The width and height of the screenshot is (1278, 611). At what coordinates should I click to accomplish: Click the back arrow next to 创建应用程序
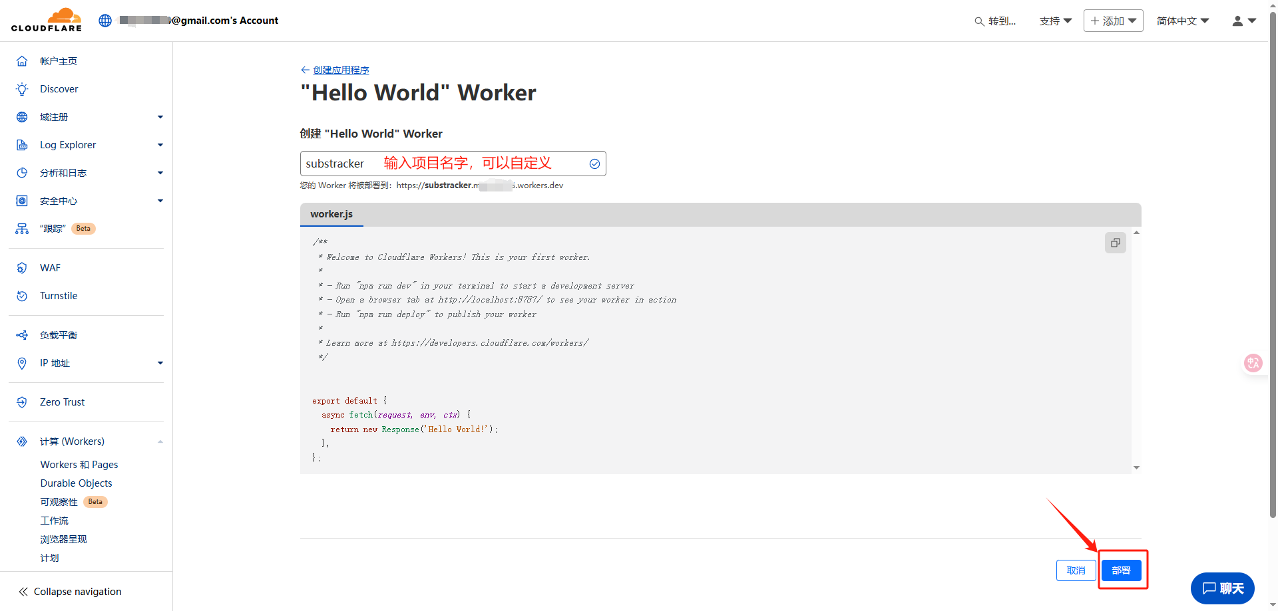pos(305,70)
